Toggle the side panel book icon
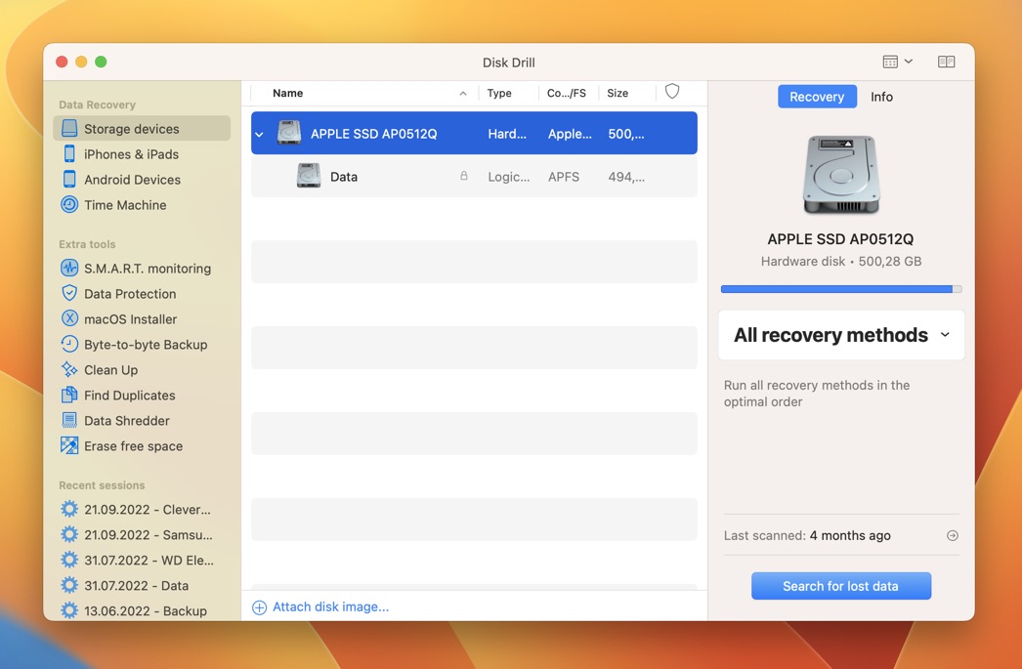Screen dimensions: 1022x669 (946, 62)
